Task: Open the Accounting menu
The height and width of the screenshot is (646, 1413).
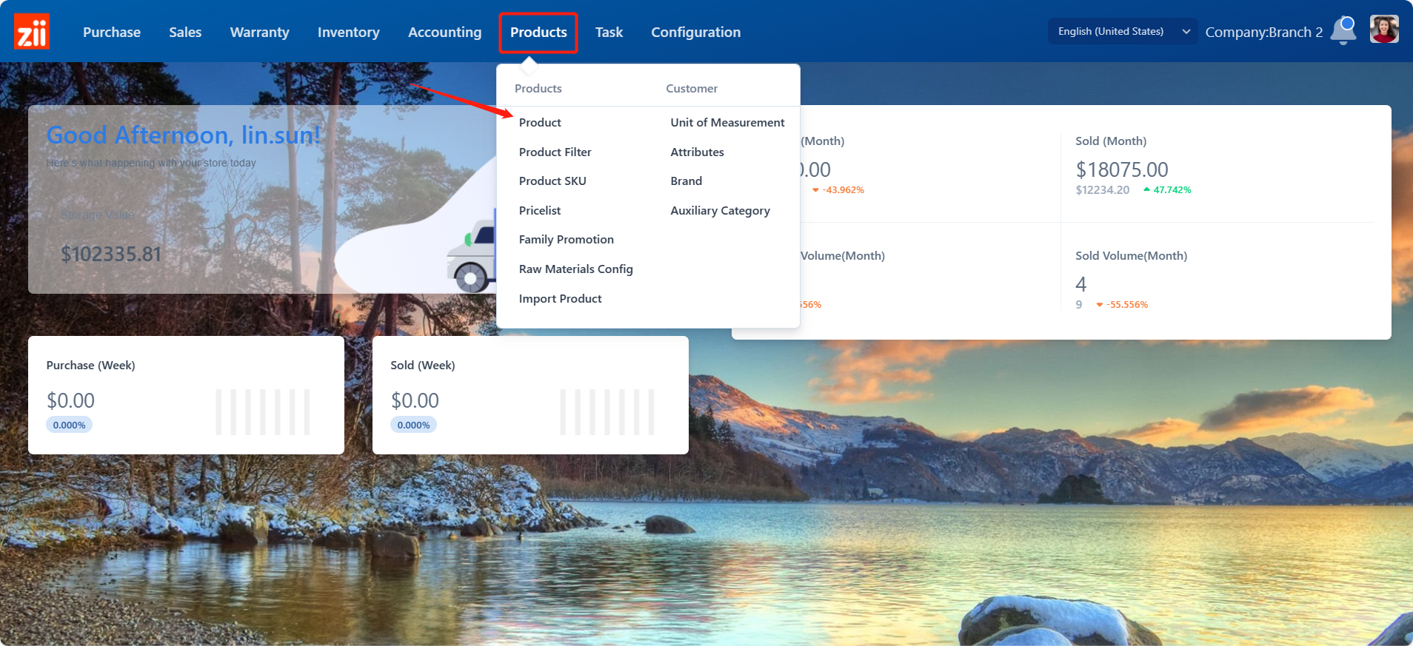Action: (x=444, y=33)
